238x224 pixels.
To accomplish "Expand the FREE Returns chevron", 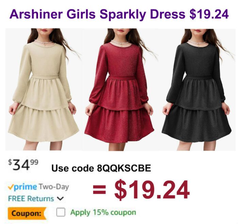I will click(x=61, y=199).
